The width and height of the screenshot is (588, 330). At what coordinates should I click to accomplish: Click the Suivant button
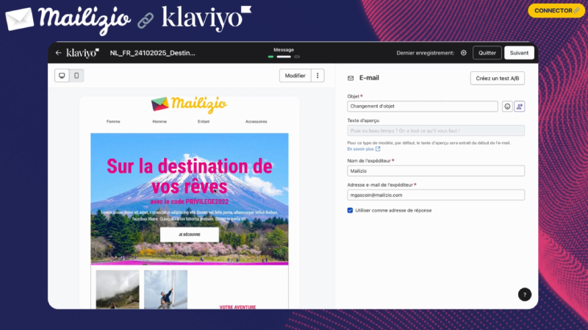click(x=519, y=53)
